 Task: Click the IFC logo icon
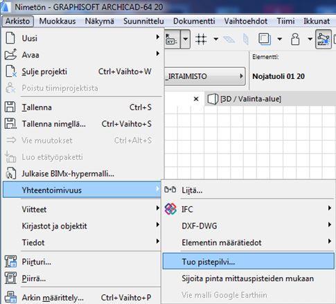pyautogui.click(x=170, y=209)
